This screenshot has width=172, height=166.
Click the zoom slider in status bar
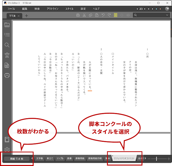coord(157,158)
